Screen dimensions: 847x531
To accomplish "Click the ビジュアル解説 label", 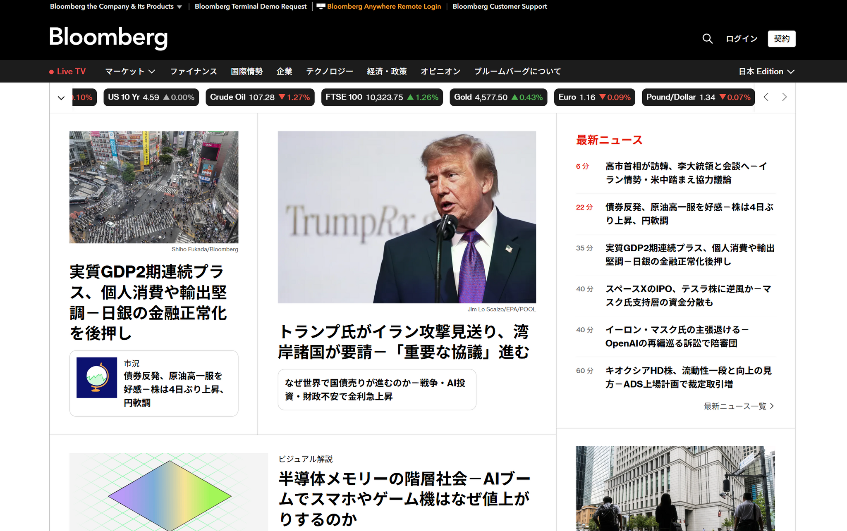I will tap(306, 459).
